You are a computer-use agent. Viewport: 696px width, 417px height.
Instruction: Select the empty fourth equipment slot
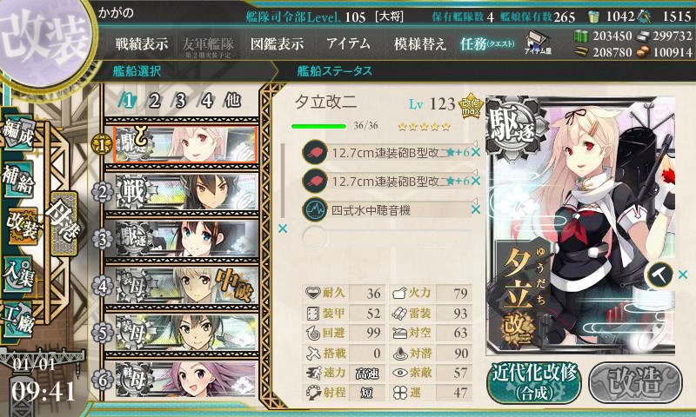pos(386,238)
